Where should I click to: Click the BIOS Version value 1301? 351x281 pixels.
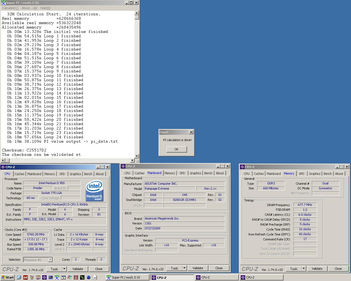coord(184,223)
